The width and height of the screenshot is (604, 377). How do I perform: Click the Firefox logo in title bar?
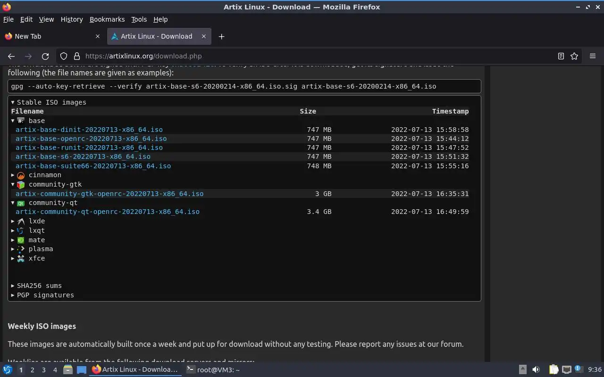click(7, 7)
